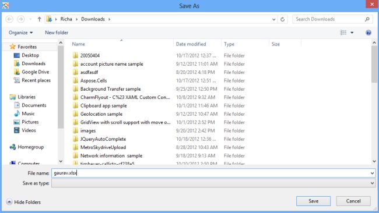This screenshot has width=379, height=213.
Task: Select account picture name sample folder
Action: (112, 64)
